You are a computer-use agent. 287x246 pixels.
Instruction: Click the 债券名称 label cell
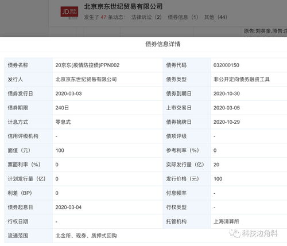[29, 65]
